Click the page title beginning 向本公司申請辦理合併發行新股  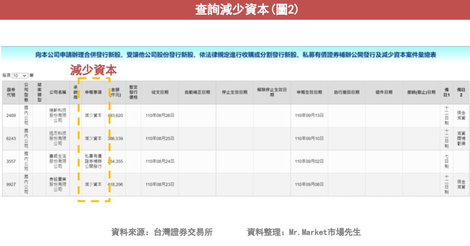[235, 55]
